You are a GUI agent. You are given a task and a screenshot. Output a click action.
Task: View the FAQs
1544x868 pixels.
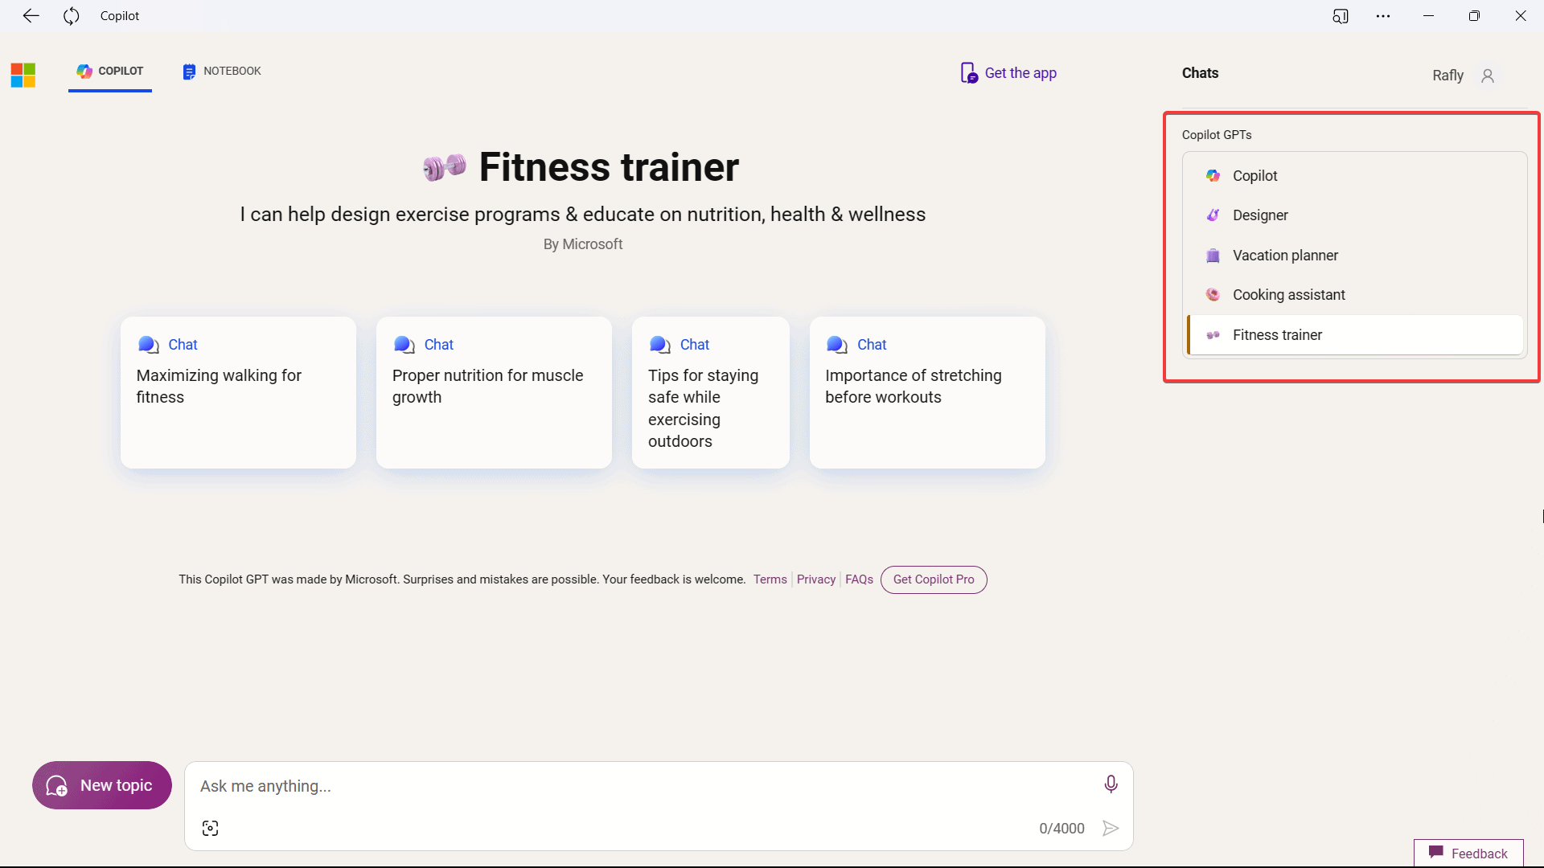pyautogui.click(x=859, y=579)
